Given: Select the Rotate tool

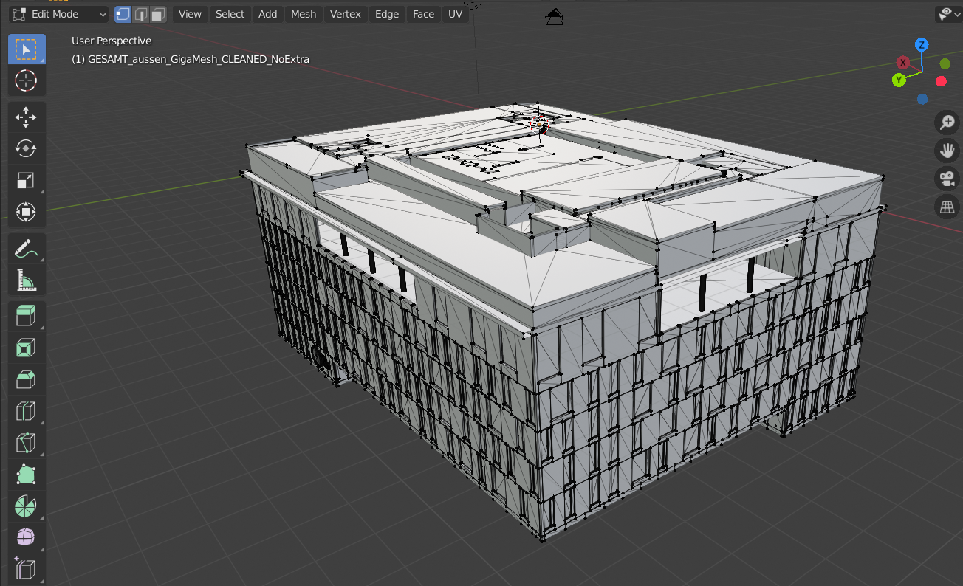Looking at the screenshot, I should click(x=27, y=149).
